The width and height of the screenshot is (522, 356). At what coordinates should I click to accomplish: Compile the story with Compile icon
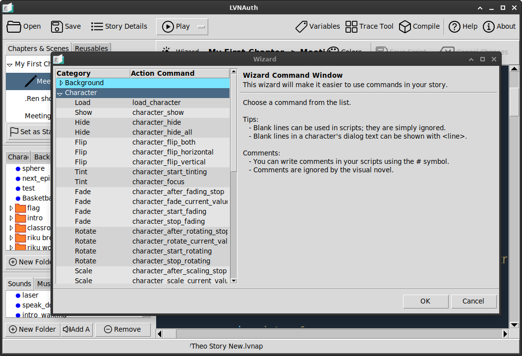point(419,27)
